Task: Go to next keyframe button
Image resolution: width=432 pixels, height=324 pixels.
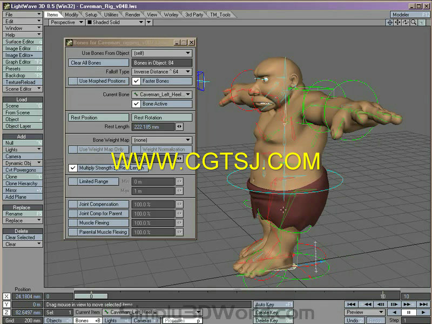Action: click(x=407, y=304)
